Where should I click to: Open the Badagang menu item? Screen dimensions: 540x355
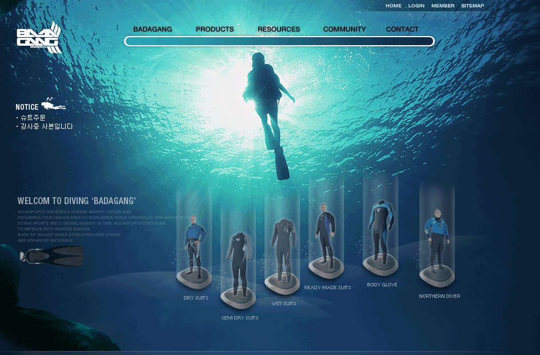tap(153, 29)
